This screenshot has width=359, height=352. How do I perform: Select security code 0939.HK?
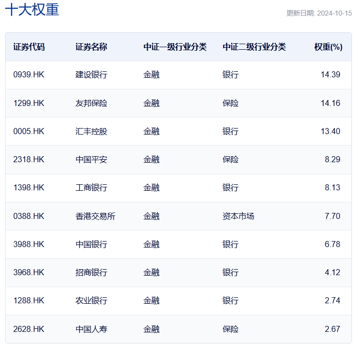29,75
